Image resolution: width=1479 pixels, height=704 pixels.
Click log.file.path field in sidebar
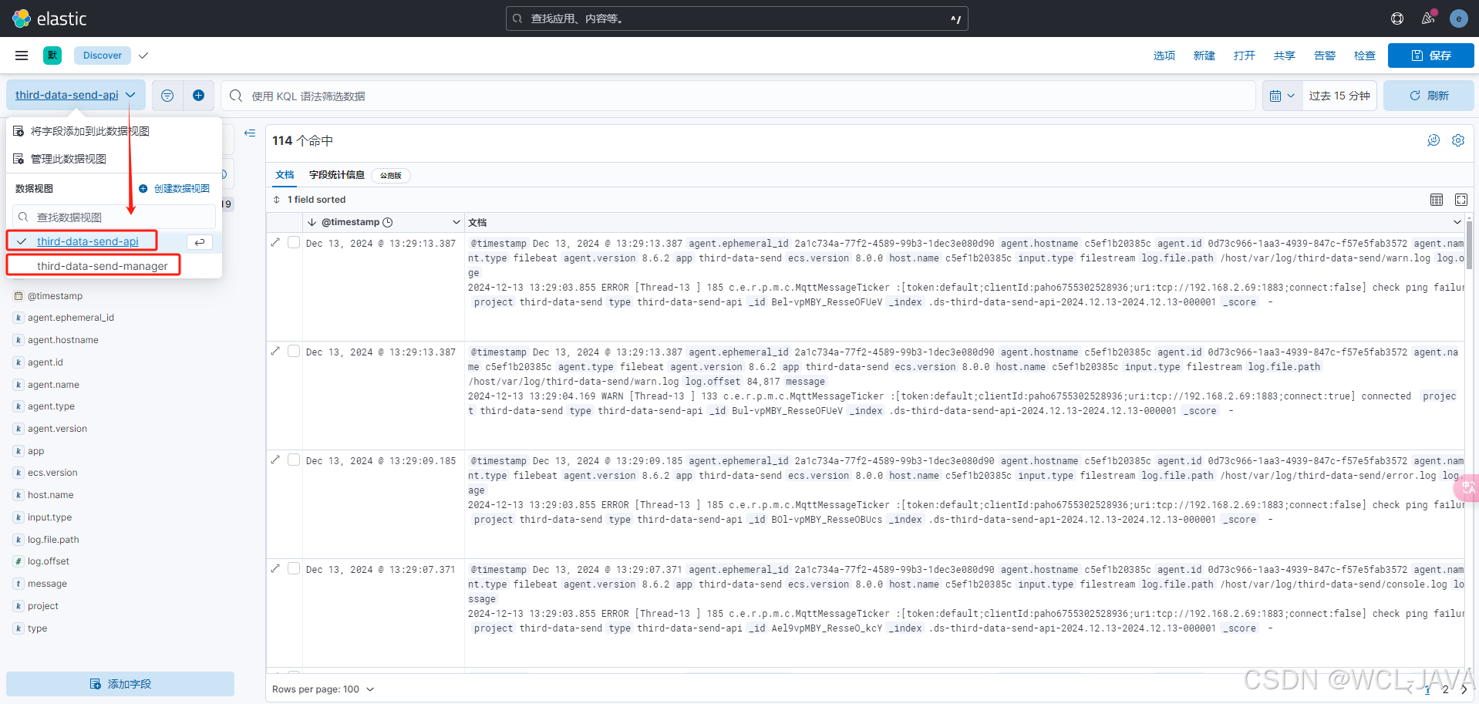53,540
